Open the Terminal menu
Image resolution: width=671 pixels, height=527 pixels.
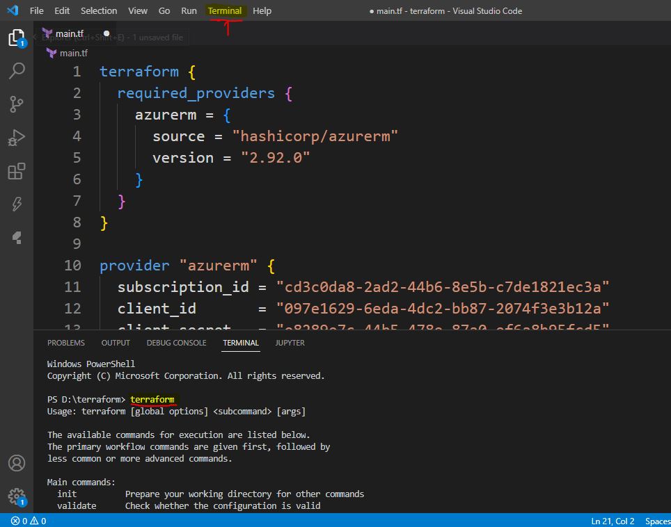pyautogui.click(x=225, y=10)
